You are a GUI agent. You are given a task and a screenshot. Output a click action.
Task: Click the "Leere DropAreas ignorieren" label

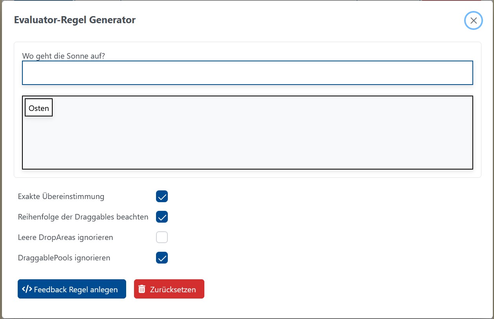pyautogui.click(x=65, y=238)
